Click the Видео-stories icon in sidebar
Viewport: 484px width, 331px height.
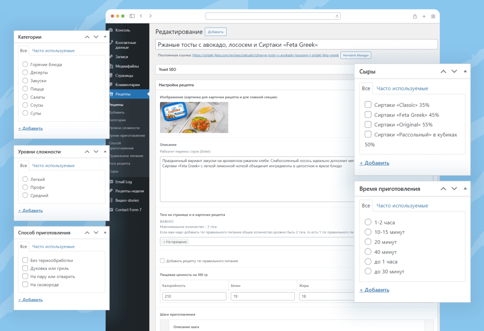(x=111, y=200)
